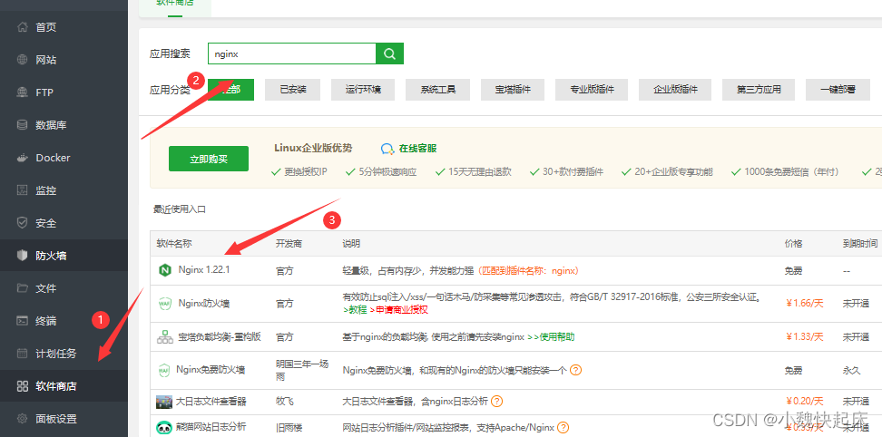Click the Nginx免费防火墙 WAF icon
Viewport: 882px width, 437px height.
(x=163, y=370)
